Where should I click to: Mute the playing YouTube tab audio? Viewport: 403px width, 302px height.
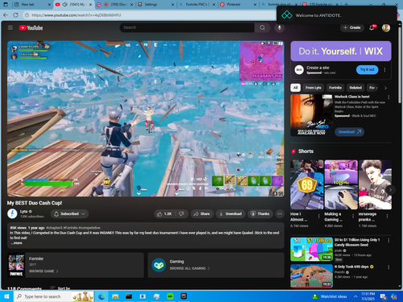click(x=64, y=4)
